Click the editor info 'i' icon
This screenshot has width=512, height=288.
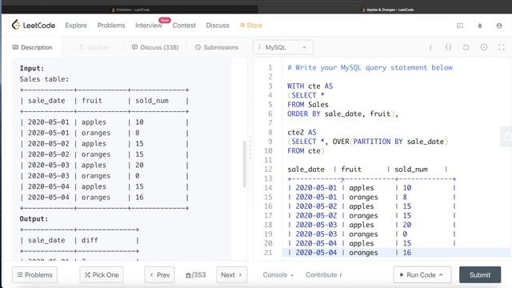click(430, 47)
